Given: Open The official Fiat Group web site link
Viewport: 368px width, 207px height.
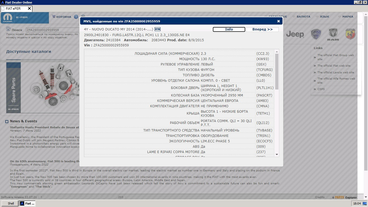Looking at the screenshot, I should coord(336,57).
